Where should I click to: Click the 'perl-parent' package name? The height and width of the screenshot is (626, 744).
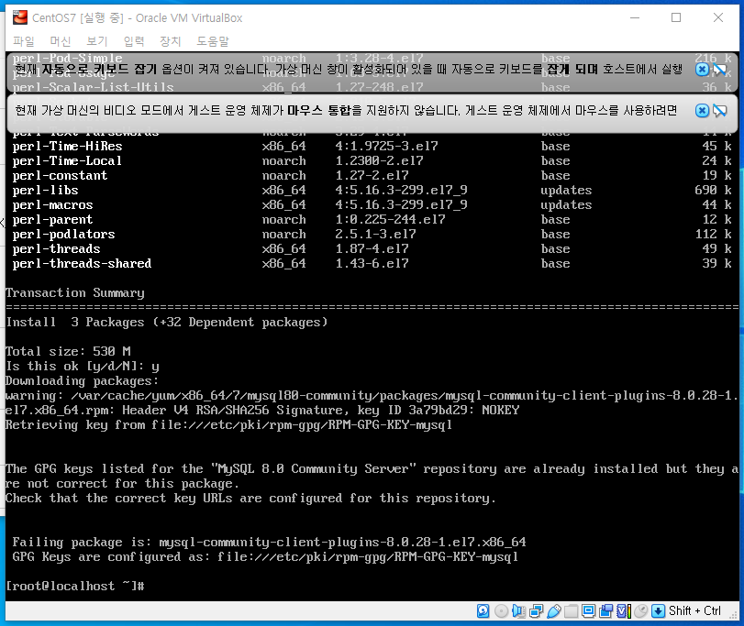tap(52, 219)
